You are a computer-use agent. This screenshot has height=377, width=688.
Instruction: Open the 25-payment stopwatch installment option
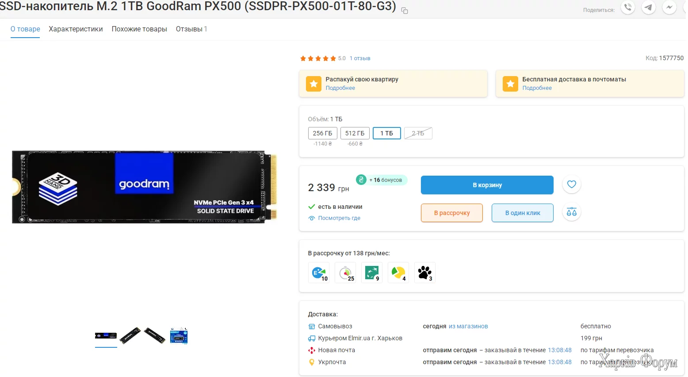[345, 273]
